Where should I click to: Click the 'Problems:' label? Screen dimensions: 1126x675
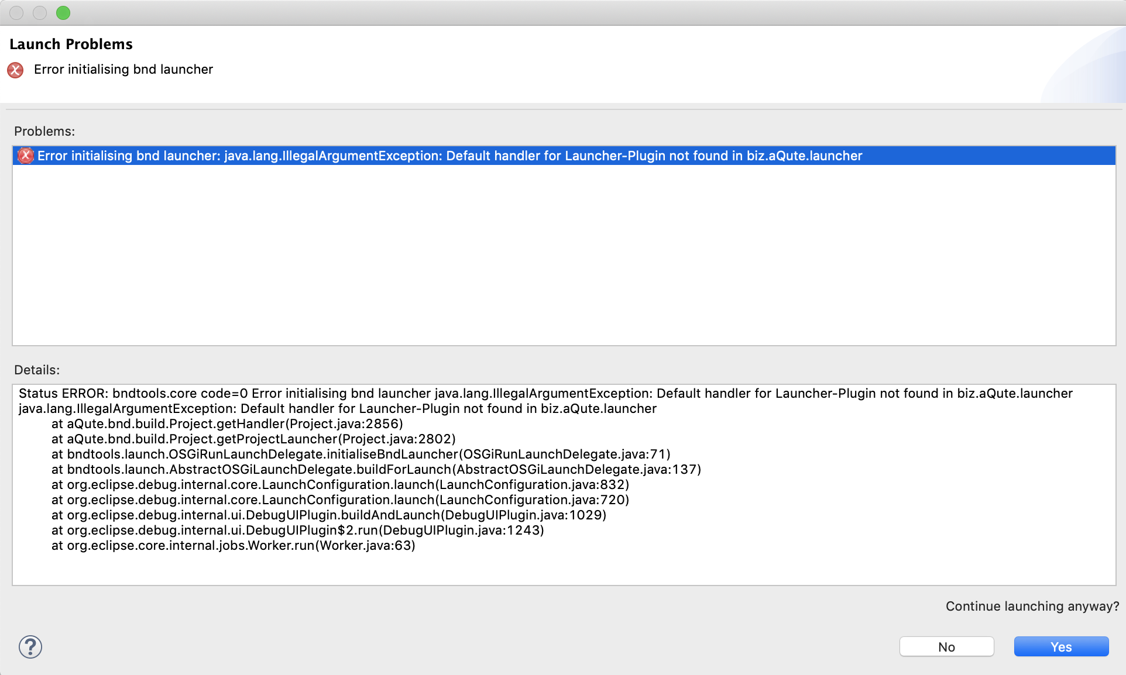pyautogui.click(x=44, y=131)
